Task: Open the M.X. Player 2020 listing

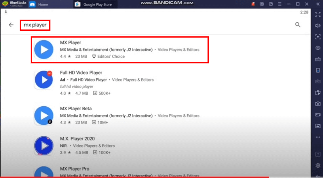Action: click(x=120, y=146)
